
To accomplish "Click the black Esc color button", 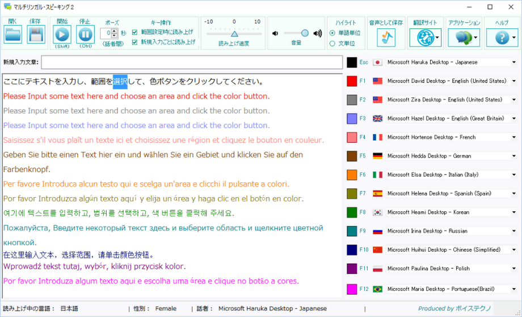I will click(352, 62).
